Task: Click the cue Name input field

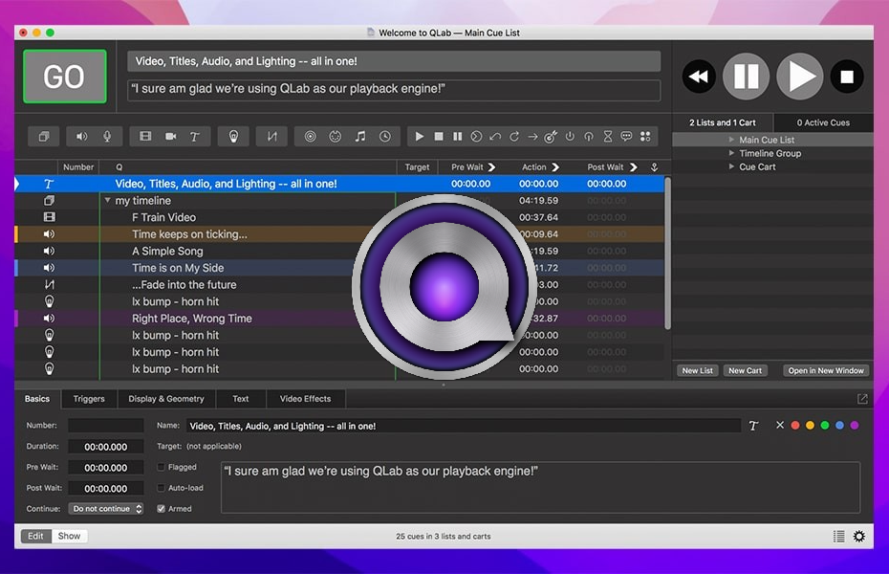Action: tap(463, 426)
